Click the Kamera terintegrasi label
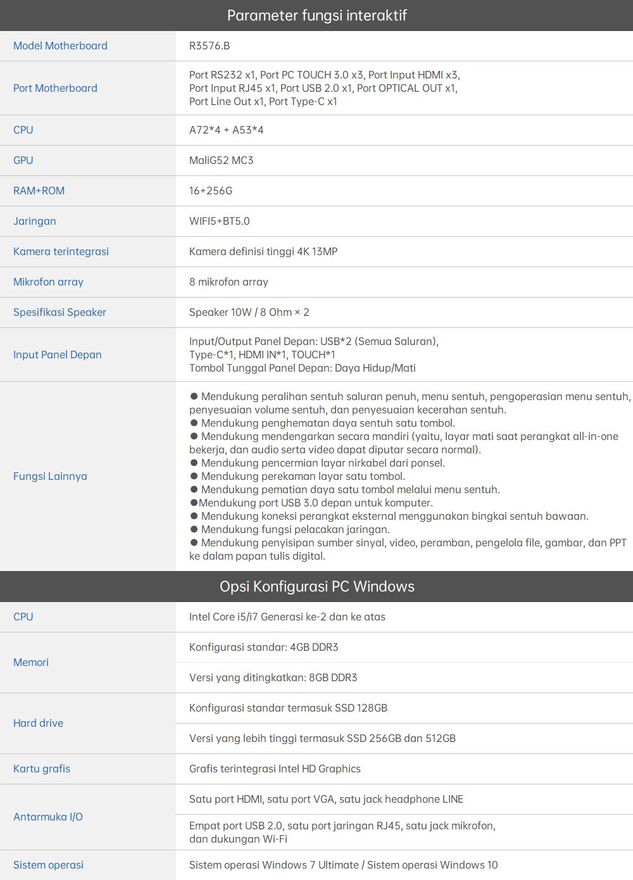633x880 pixels. coord(61,251)
